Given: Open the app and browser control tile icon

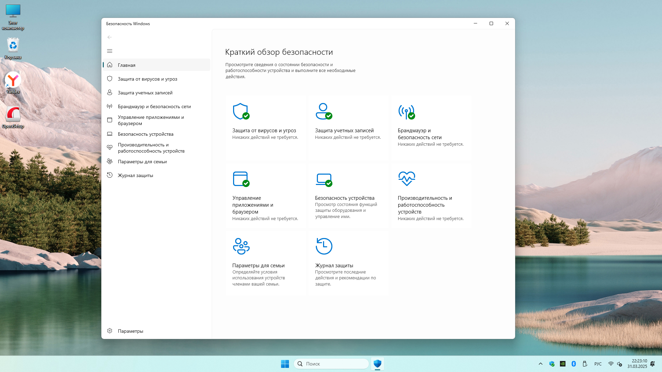Looking at the screenshot, I should 241,179.
